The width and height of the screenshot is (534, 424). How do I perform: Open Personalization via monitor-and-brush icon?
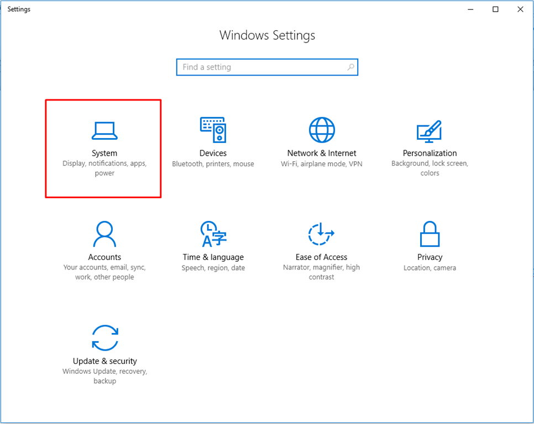430,130
